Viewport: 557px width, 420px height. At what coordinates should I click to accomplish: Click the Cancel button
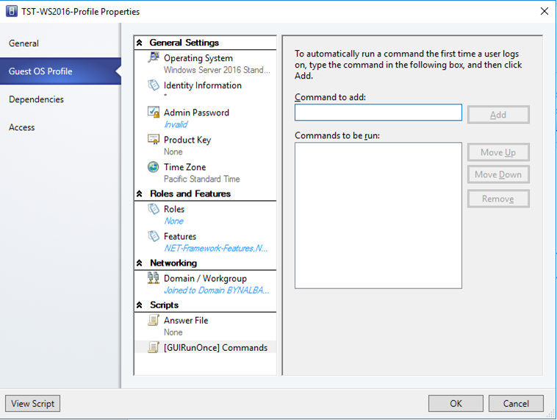pos(516,403)
